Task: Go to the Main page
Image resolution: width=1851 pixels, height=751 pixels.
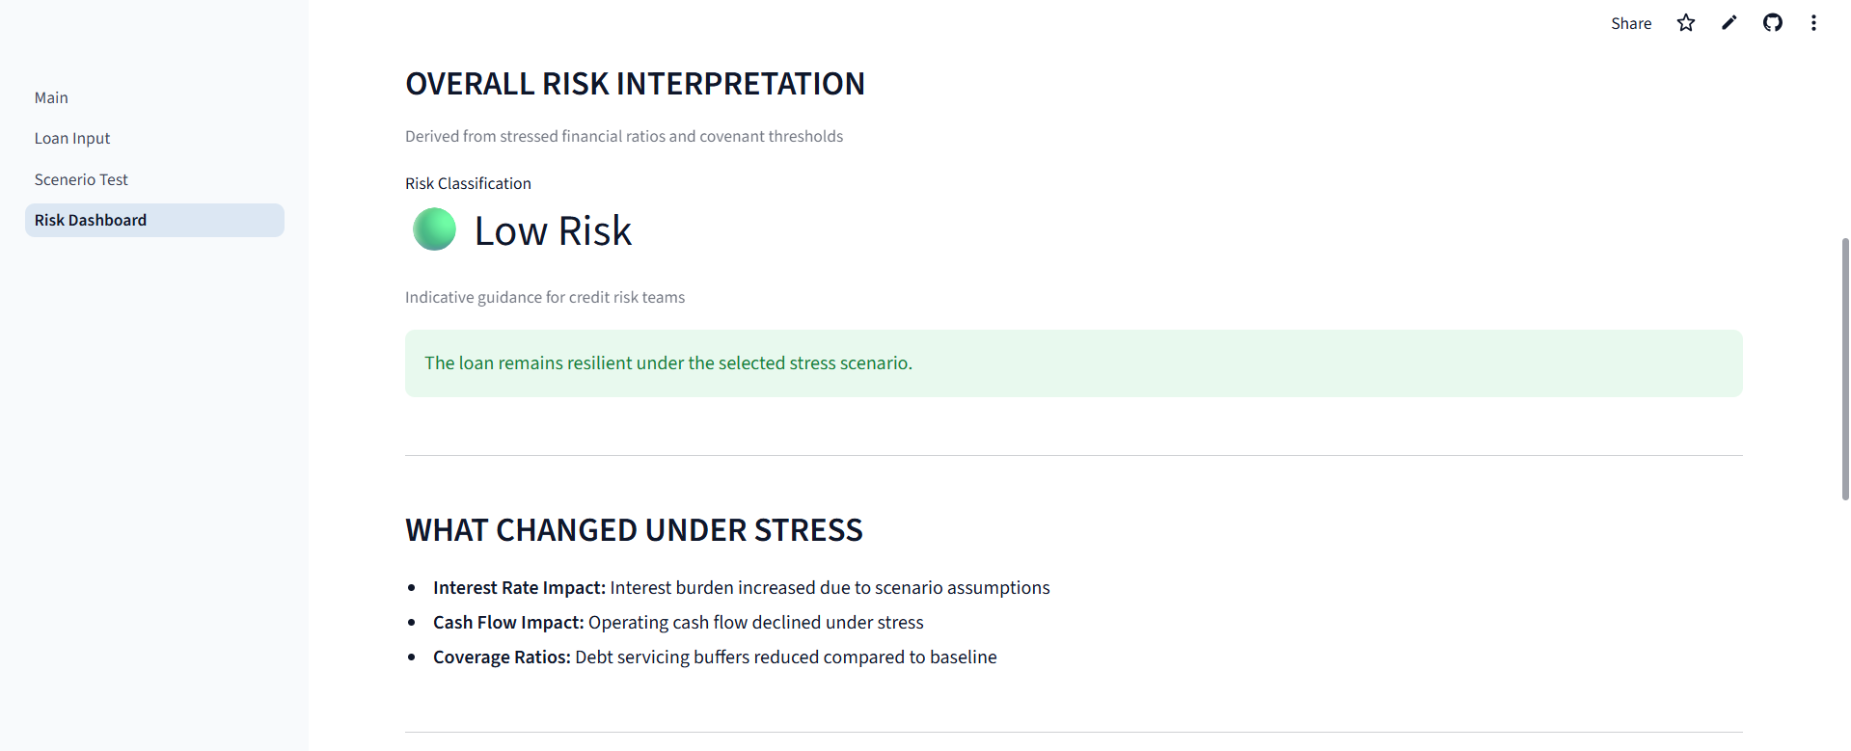Action: tap(51, 97)
